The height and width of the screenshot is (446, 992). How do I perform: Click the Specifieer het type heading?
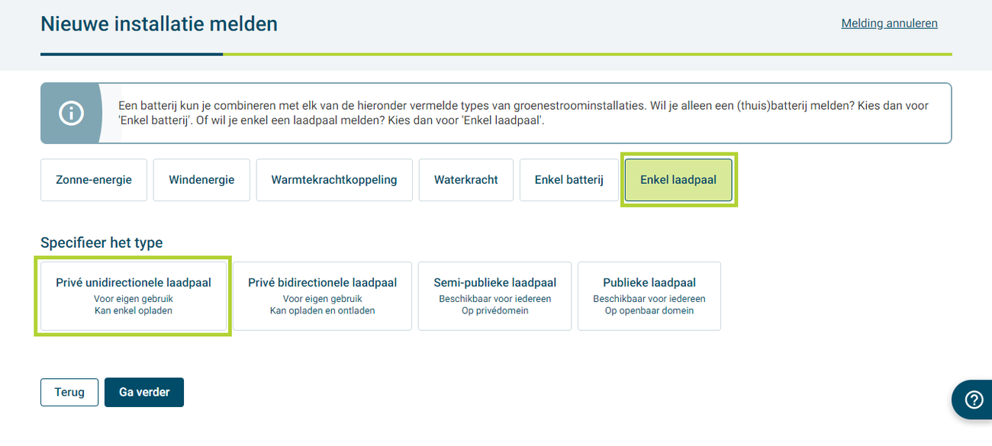(x=101, y=242)
